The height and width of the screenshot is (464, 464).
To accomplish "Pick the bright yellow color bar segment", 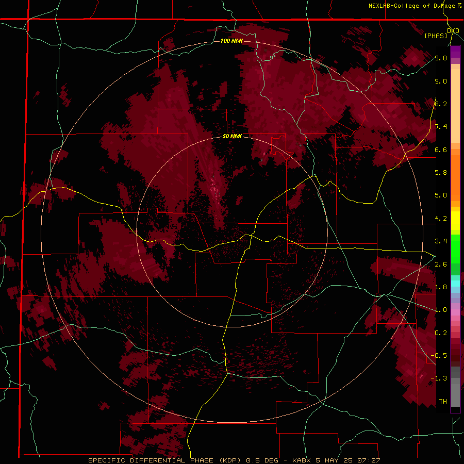I will 455,221.
